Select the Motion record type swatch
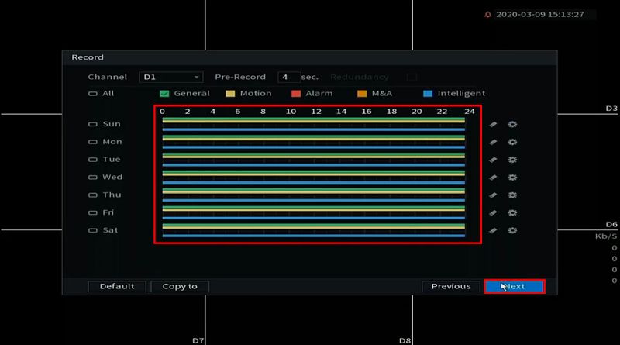Image resolution: width=620 pixels, height=345 pixels. pyautogui.click(x=230, y=94)
